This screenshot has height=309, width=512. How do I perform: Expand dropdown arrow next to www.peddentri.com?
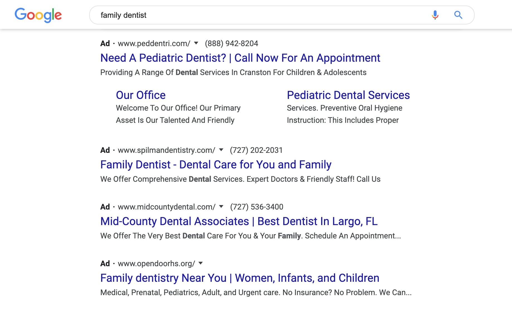[196, 43]
